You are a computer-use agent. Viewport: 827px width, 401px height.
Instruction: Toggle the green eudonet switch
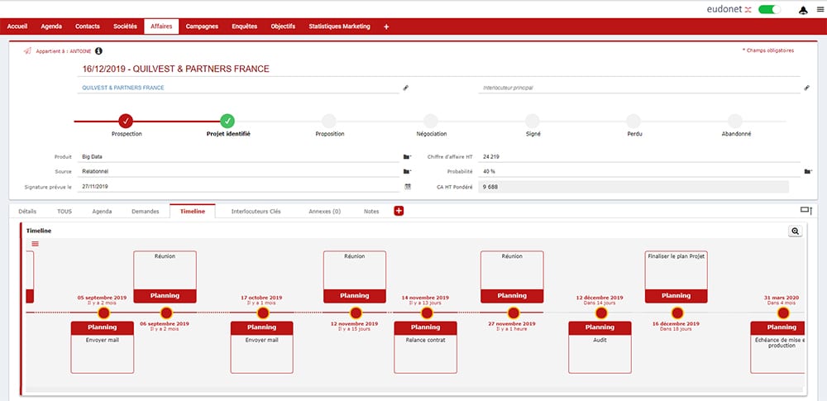pos(769,9)
